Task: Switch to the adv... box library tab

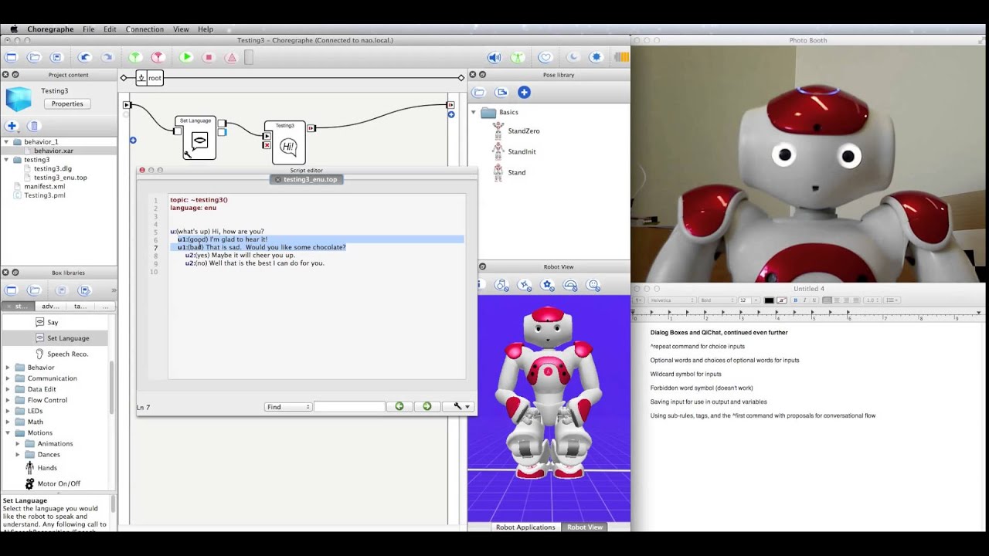Action: pos(50,307)
